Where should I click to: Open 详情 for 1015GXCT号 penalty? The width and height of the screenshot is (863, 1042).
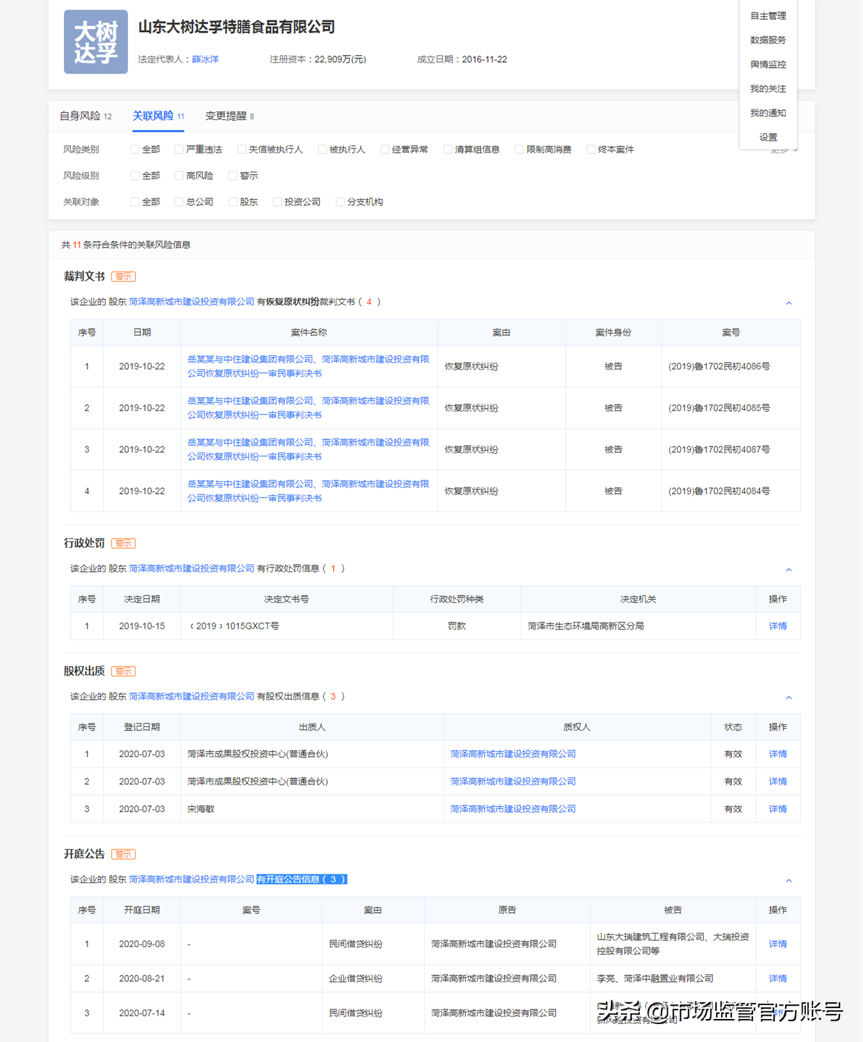tap(777, 626)
